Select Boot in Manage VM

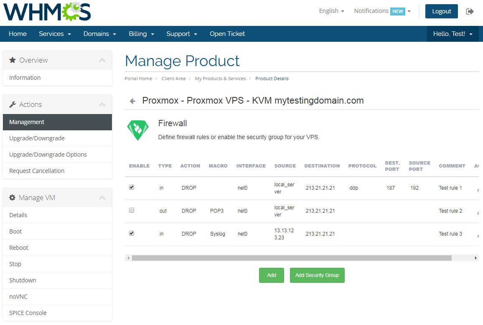(57, 231)
